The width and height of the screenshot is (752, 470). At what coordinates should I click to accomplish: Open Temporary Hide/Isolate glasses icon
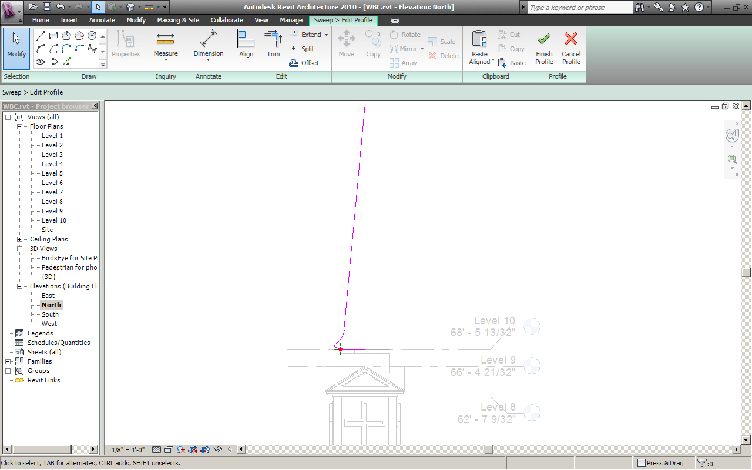coord(217,449)
